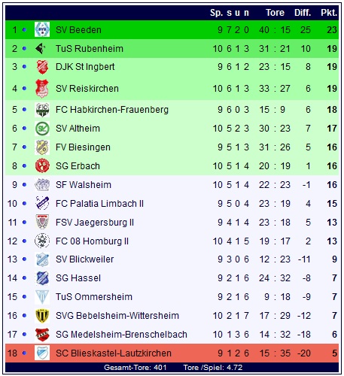Click the SG Erbach red round logo

42,165
